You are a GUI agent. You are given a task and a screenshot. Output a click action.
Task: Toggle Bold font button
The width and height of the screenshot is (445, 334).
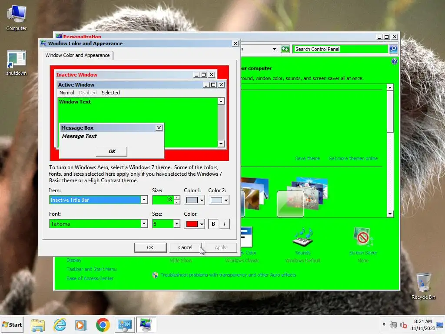(213, 224)
